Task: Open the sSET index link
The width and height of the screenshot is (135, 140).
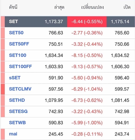Action: 15,78
